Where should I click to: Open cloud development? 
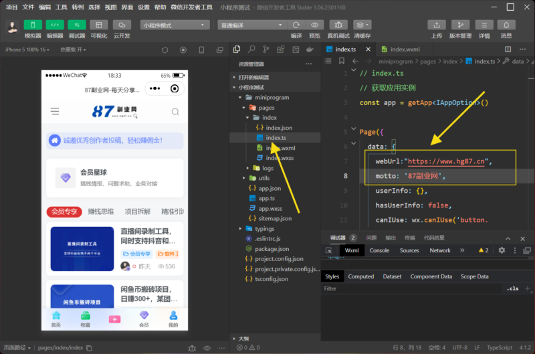pyautogui.click(x=122, y=25)
